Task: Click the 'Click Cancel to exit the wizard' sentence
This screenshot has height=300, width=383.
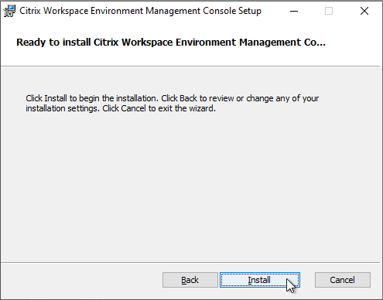Action: pos(159,108)
